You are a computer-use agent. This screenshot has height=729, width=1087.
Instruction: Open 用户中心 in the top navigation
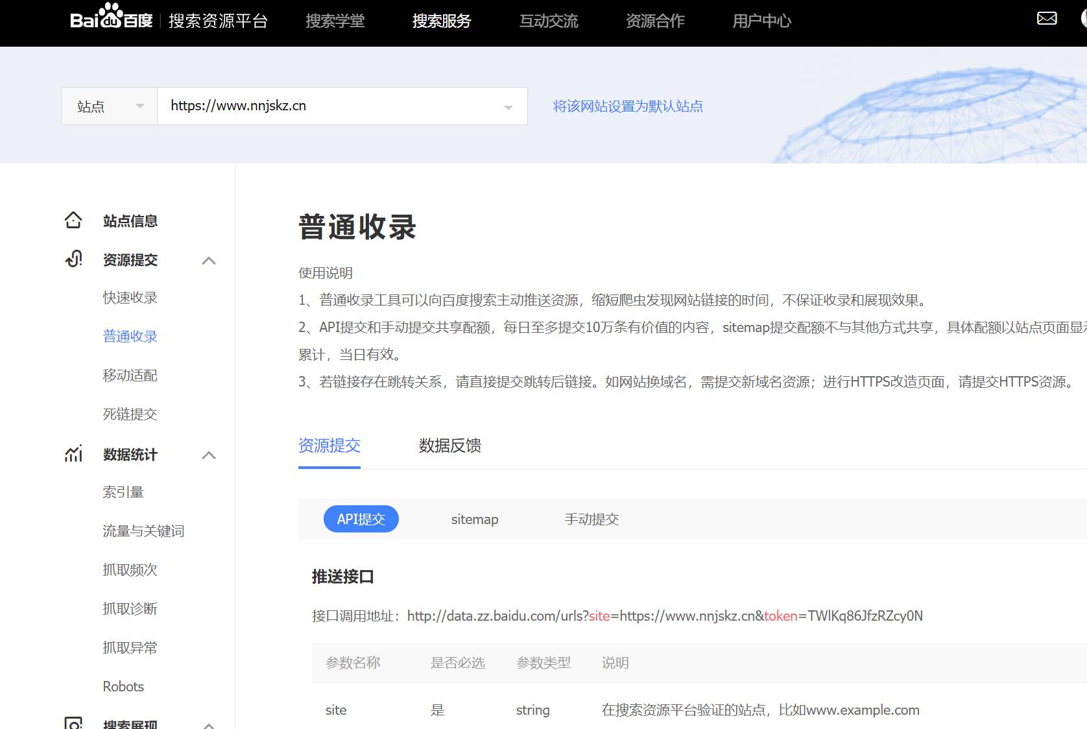[762, 21]
